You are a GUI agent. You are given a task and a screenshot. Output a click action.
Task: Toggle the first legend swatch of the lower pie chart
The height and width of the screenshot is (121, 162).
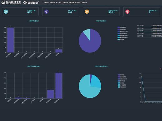(119, 75)
